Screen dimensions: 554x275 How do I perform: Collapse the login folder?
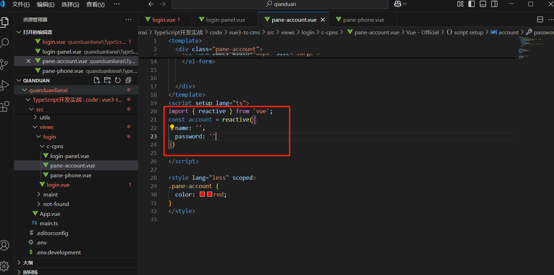click(39, 137)
